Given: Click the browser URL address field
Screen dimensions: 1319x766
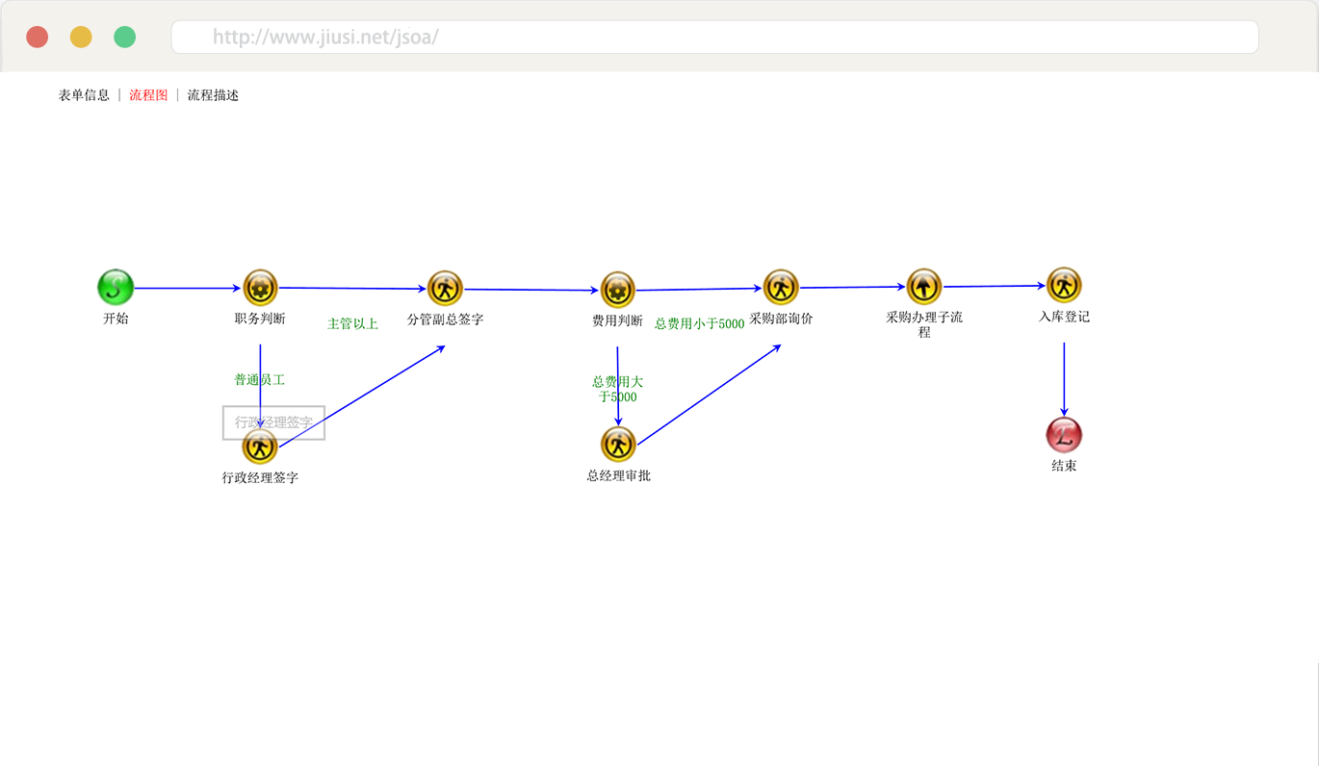Looking at the screenshot, I should click(x=714, y=38).
